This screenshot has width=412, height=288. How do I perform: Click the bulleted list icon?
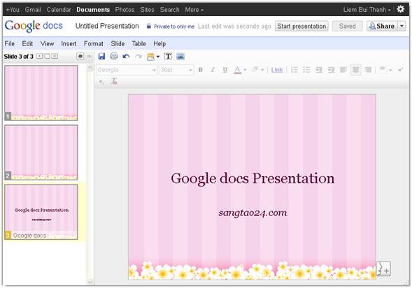click(306, 70)
